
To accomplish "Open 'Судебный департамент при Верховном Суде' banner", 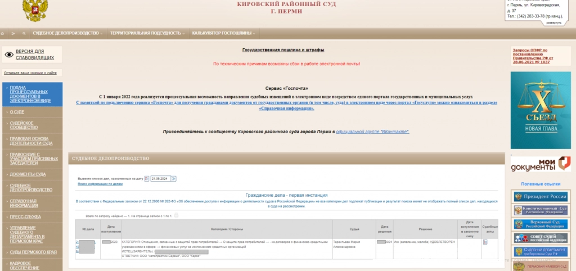I will pyautogui.click(x=541, y=252).
